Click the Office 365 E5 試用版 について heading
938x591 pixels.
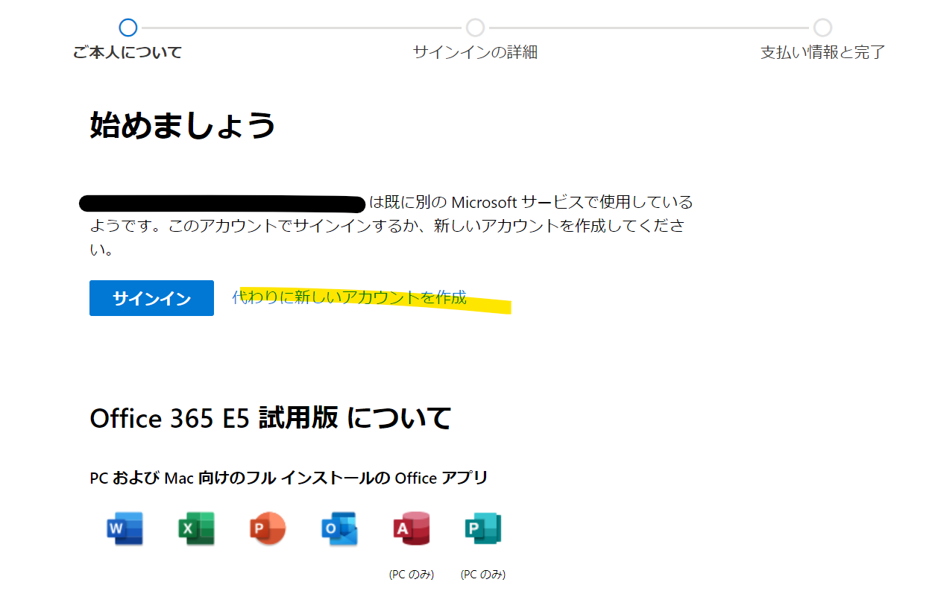click(x=270, y=418)
